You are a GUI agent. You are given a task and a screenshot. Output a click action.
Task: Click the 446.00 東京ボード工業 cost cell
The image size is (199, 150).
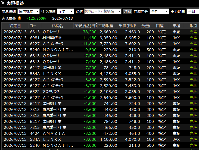110,115
